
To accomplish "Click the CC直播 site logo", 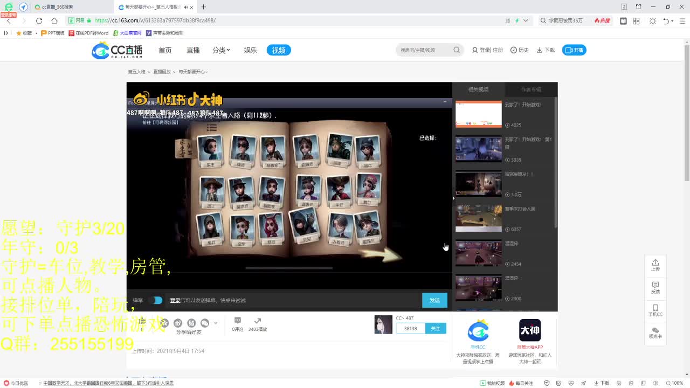I will [117, 50].
